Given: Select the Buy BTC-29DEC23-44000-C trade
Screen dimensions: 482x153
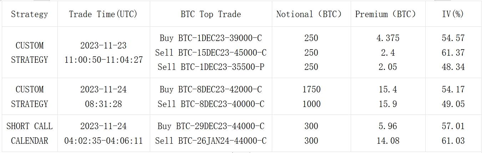Looking at the screenshot, I should pos(210,126).
